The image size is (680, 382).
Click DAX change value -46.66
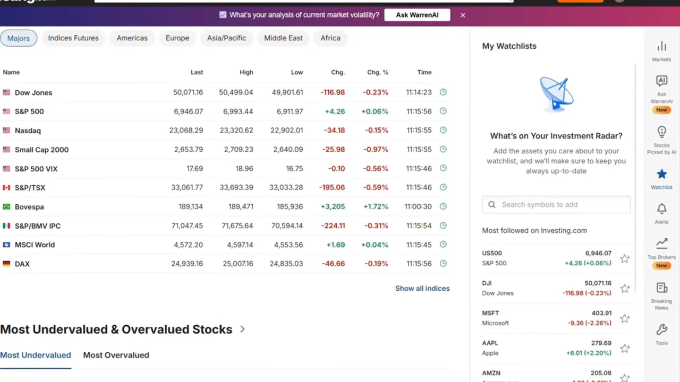point(334,264)
